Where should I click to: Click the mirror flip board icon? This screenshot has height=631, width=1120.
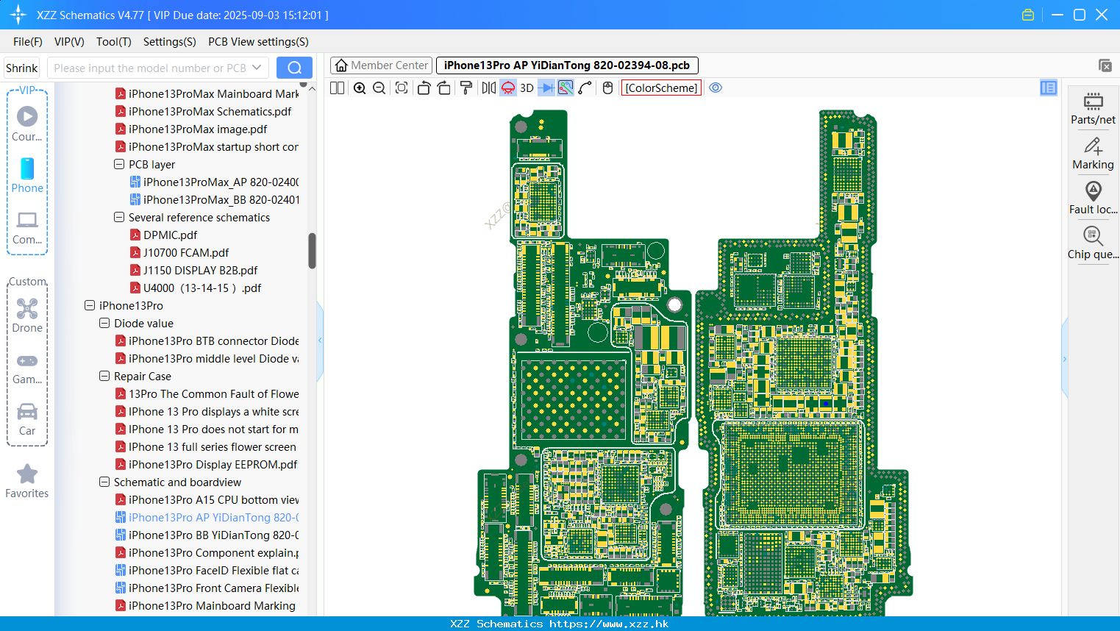pos(489,88)
